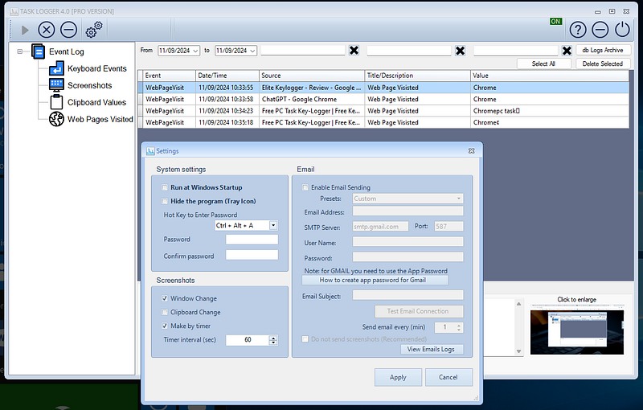Check Do not send screenshots option

point(305,339)
